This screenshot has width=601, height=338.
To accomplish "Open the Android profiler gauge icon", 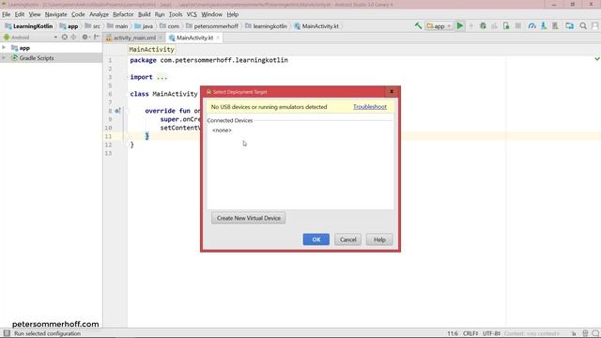I will pyautogui.click(x=532, y=26).
